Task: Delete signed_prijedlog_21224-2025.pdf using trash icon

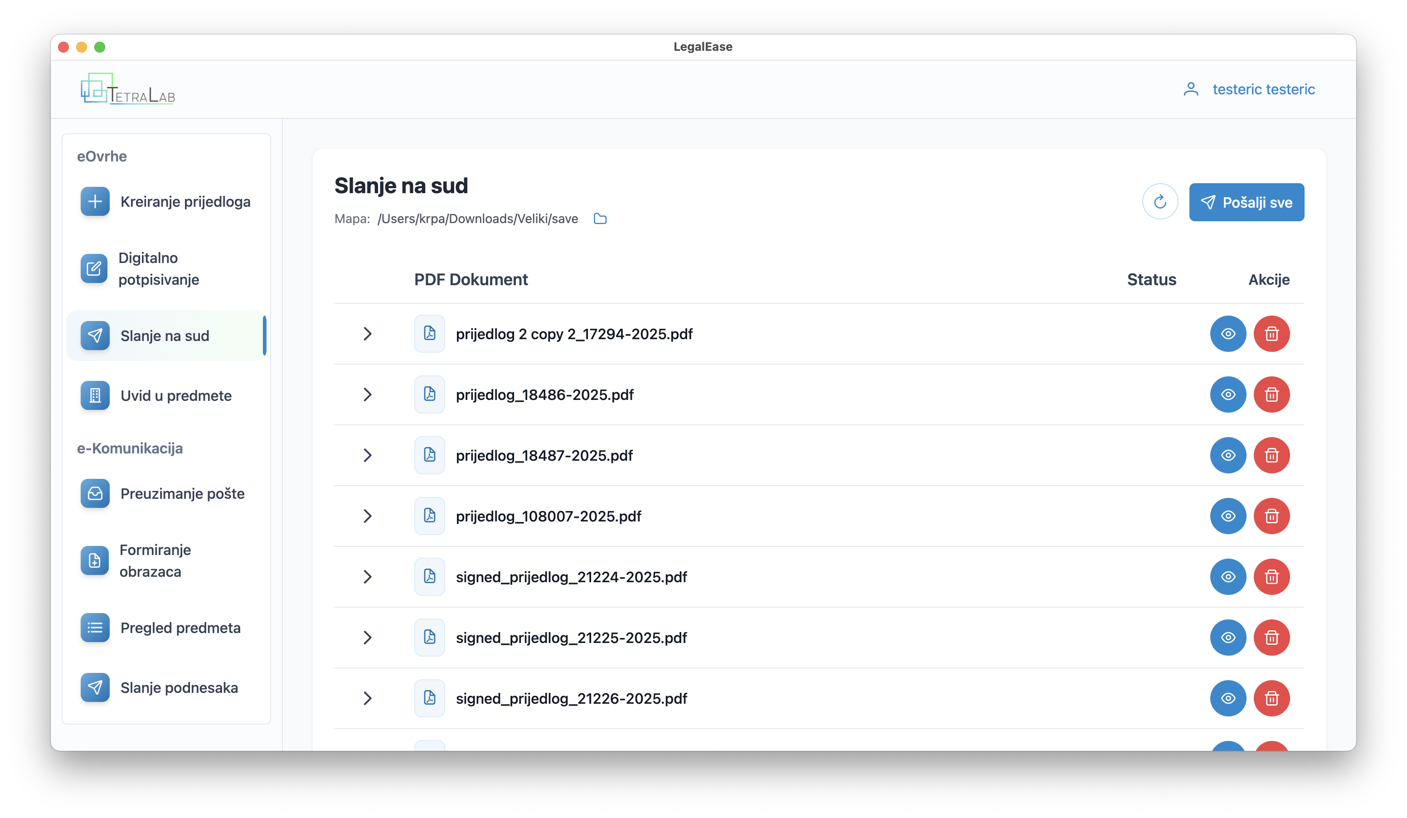Action: coord(1271,577)
